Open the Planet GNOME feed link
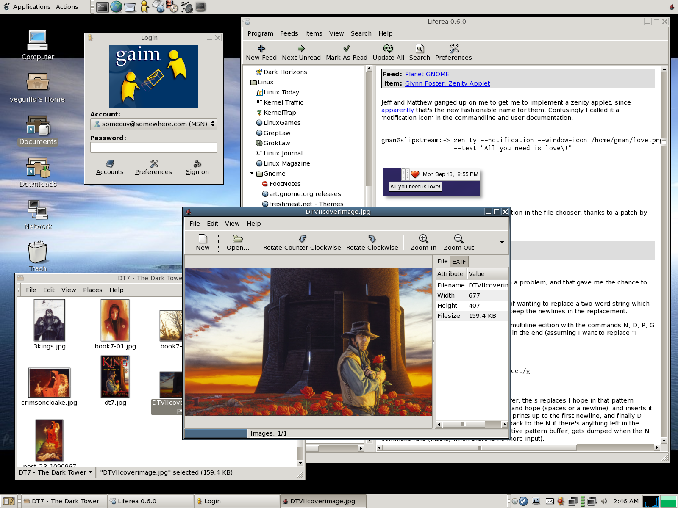This screenshot has width=678, height=508. pos(427,74)
